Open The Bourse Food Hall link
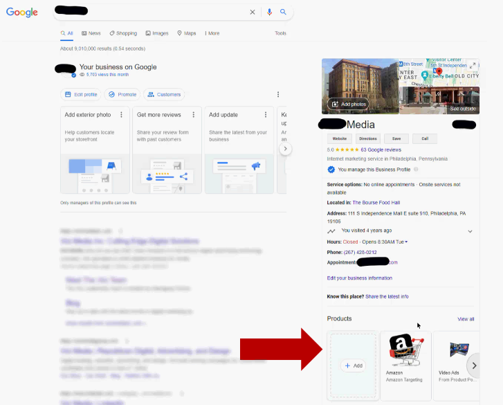 [x=376, y=202]
